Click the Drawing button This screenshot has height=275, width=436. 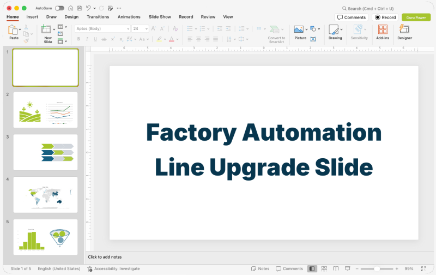(335, 32)
